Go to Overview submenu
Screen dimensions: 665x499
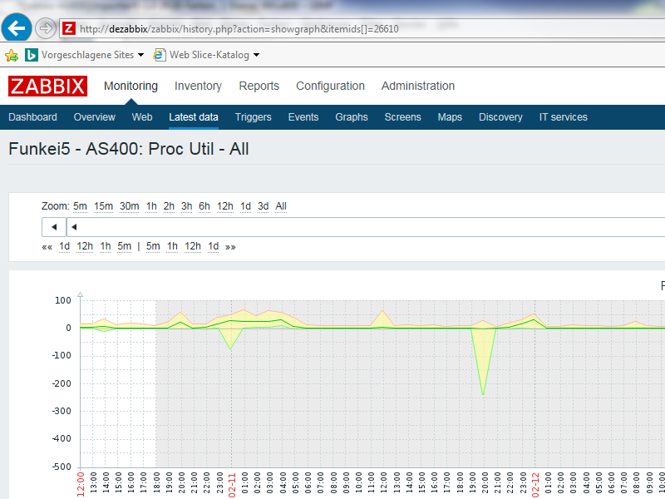click(94, 117)
